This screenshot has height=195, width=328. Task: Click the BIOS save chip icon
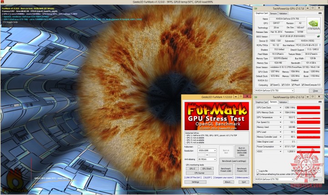point(318,36)
